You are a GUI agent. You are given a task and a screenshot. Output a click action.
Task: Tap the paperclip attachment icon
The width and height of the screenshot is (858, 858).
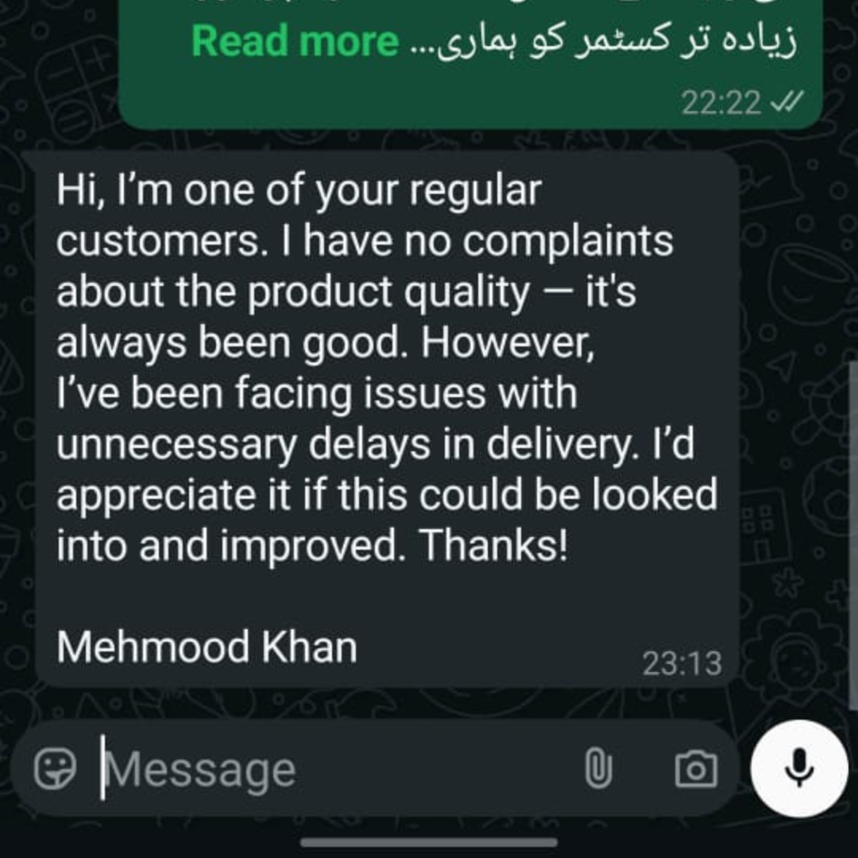tap(598, 769)
